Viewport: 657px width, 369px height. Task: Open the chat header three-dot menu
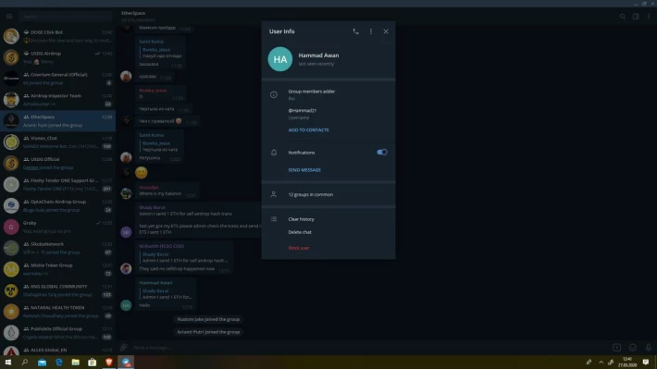click(649, 17)
